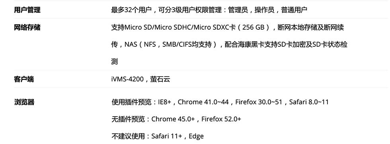Viewport: 390px width, 144px height.
Task: Click the word Edge in the last line
Action: (196, 136)
